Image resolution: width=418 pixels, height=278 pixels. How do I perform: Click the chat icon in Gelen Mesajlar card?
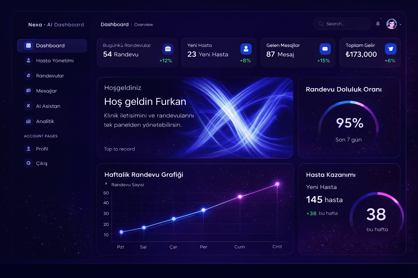325,49
